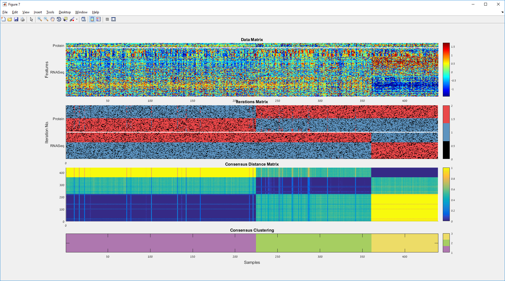This screenshot has width=505, height=281.
Task: Click the Data Matrix plot title
Action: 252,40
